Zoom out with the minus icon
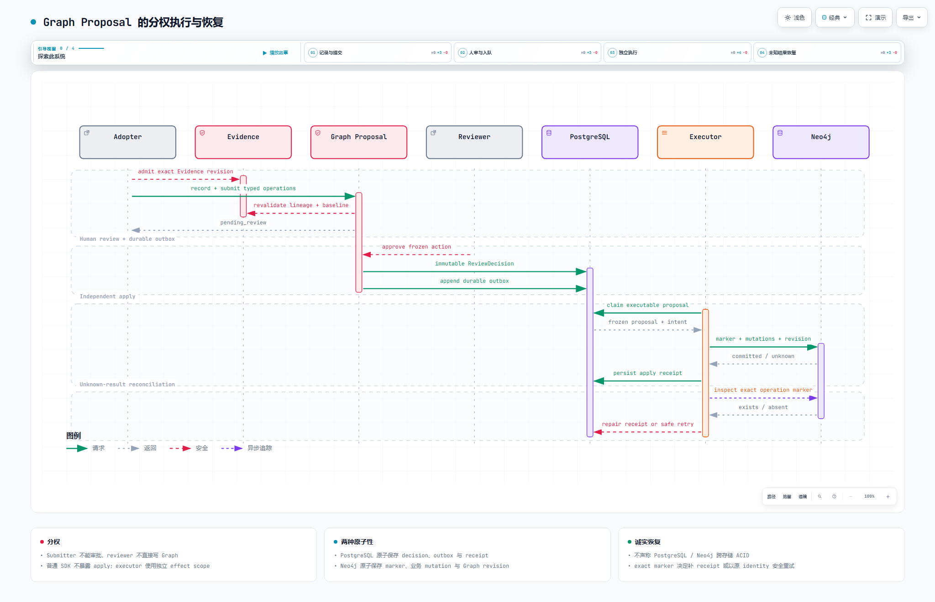The width and height of the screenshot is (935, 602). 851,497
